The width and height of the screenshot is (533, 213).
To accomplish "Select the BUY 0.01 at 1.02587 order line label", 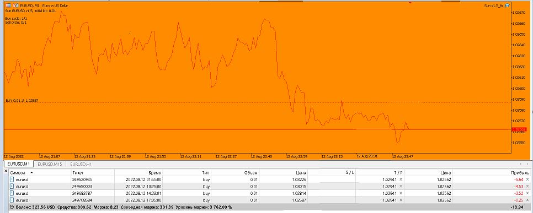I will tap(22, 100).
